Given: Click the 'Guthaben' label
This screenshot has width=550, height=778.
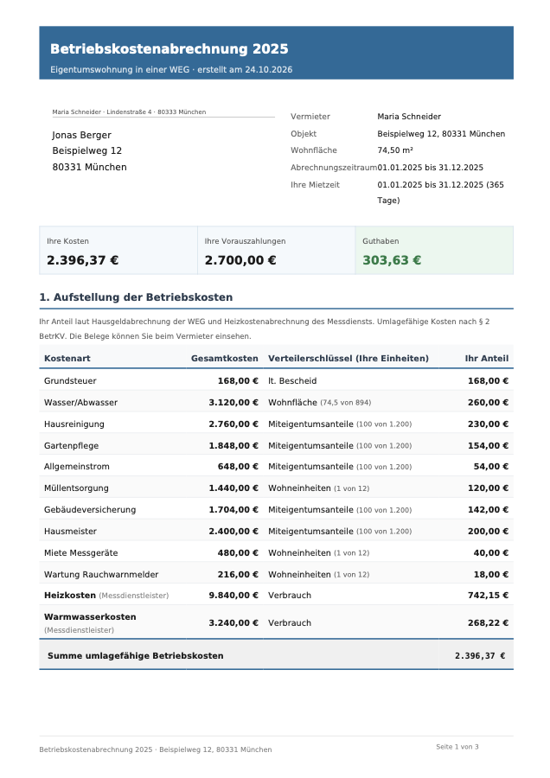Looking at the screenshot, I should tap(381, 241).
